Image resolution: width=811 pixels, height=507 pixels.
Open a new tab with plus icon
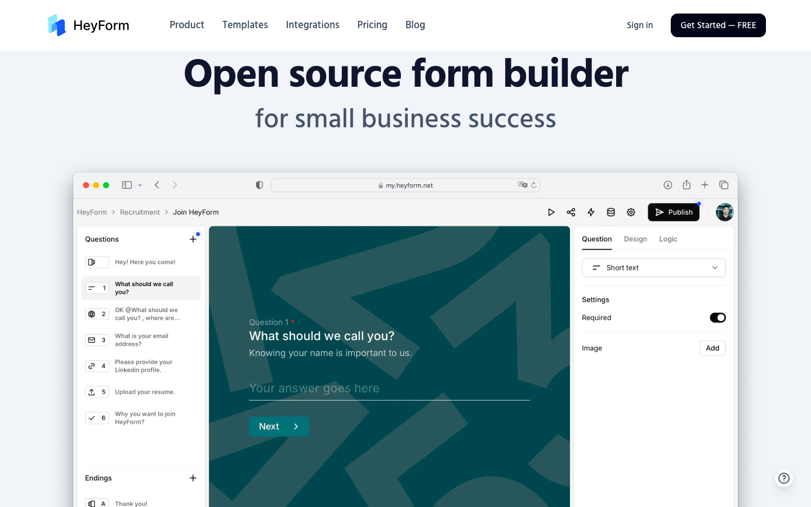[705, 185]
